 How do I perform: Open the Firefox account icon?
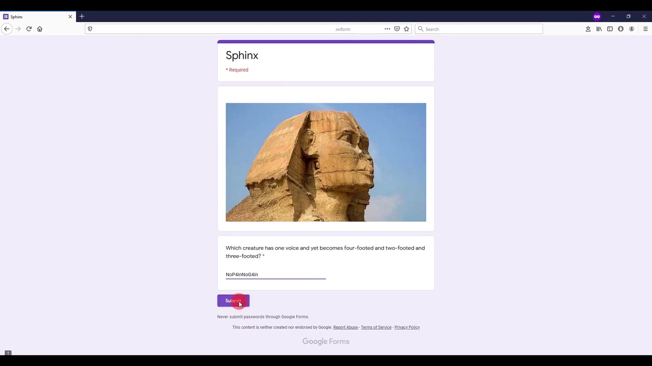click(x=632, y=29)
